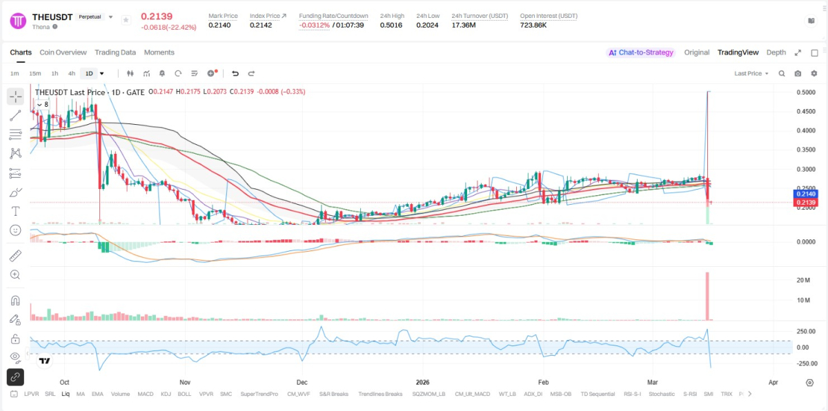The image size is (828, 411).
Task: Switch to the Coin Overview tab
Action: (x=63, y=52)
